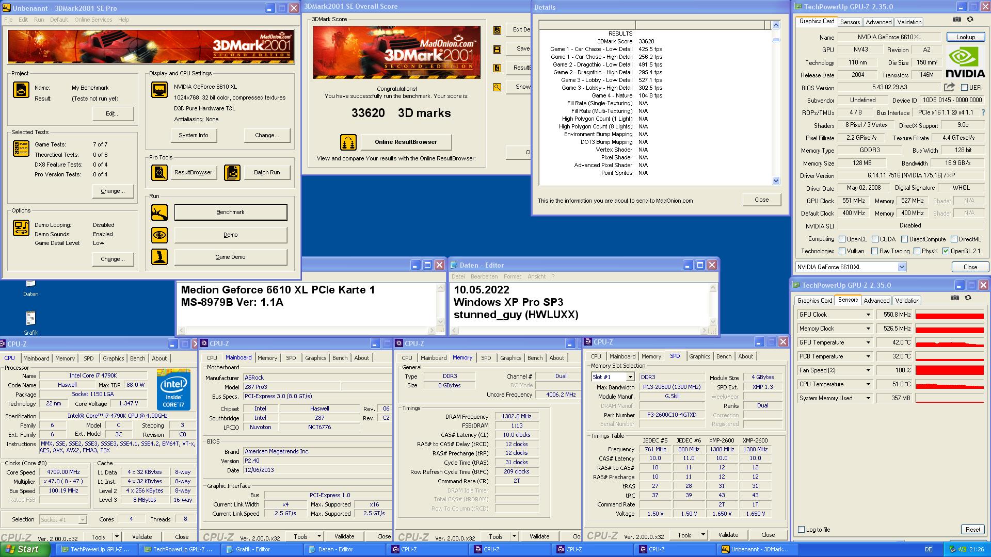The image size is (991, 557).
Task: Click the Demo eye icon
Action: (x=159, y=235)
